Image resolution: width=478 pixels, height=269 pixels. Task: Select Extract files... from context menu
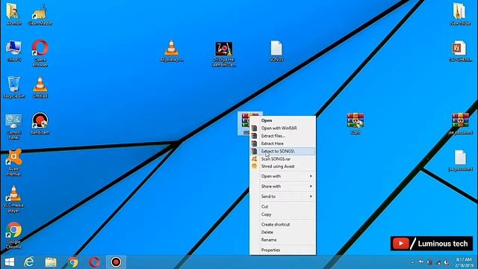pyautogui.click(x=282, y=136)
